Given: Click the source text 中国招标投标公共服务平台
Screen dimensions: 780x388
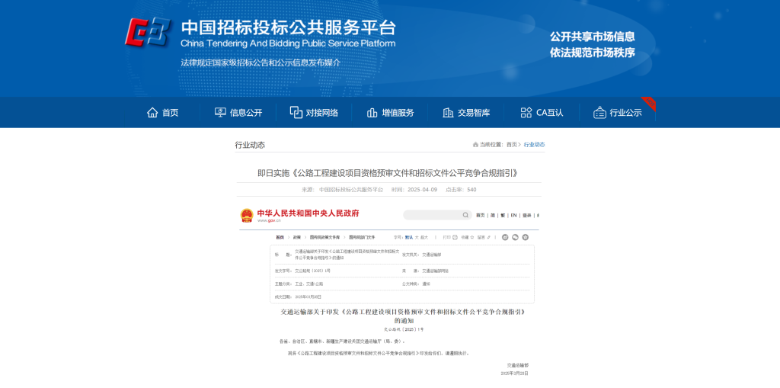Looking at the screenshot, I should 351,190.
